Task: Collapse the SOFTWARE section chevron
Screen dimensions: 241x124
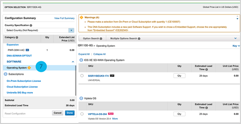Action: pyautogui.click(x=73, y=62)
